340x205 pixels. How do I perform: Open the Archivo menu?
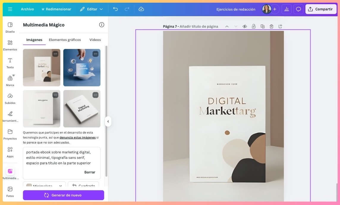click(27, 9)
